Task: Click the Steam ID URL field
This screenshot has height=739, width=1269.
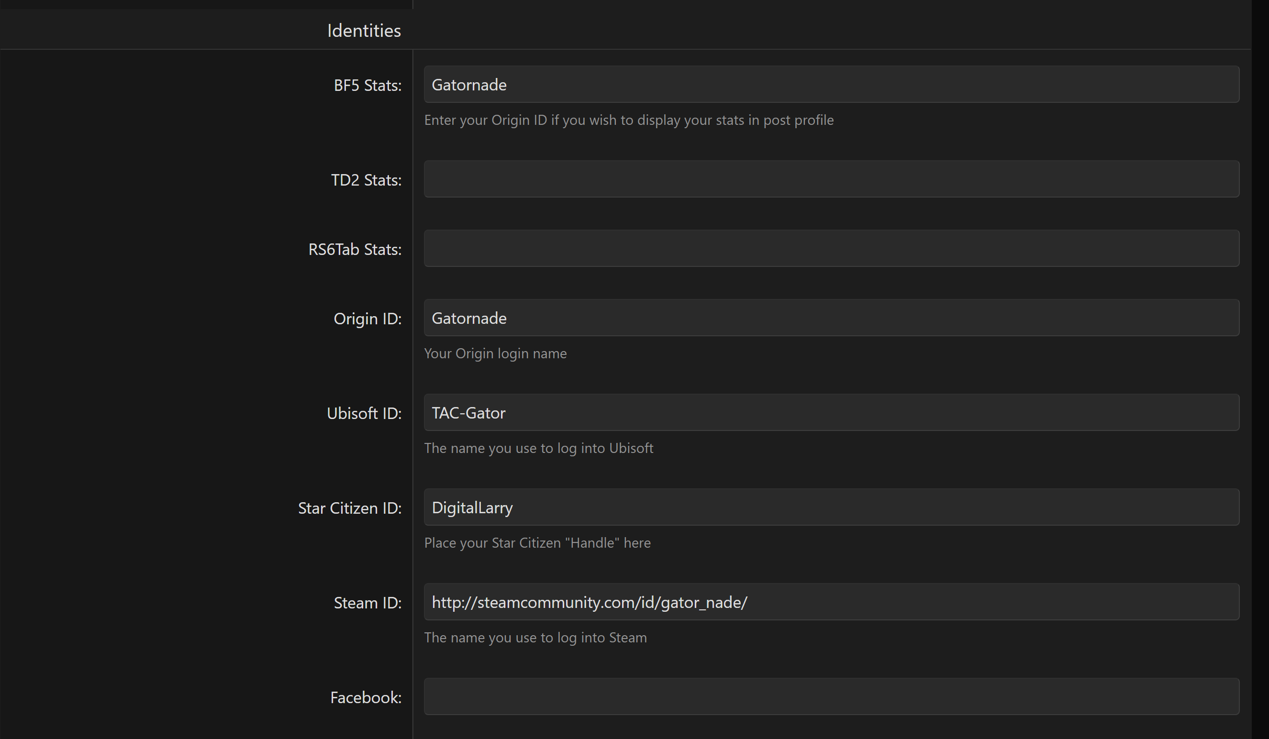Action: coord(831,602)
